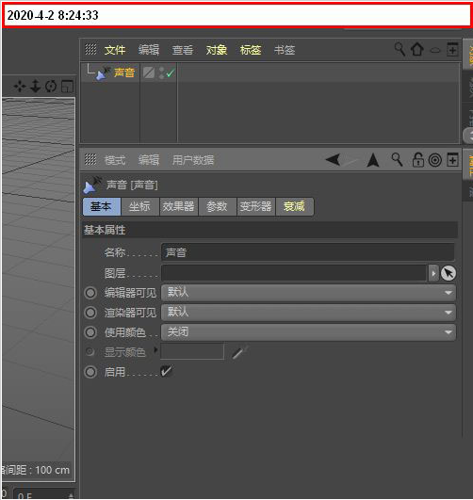The width and height of the screenshot is (473, 500).
Task: Click the viewport zoom arrows icon
Action: 35,86
